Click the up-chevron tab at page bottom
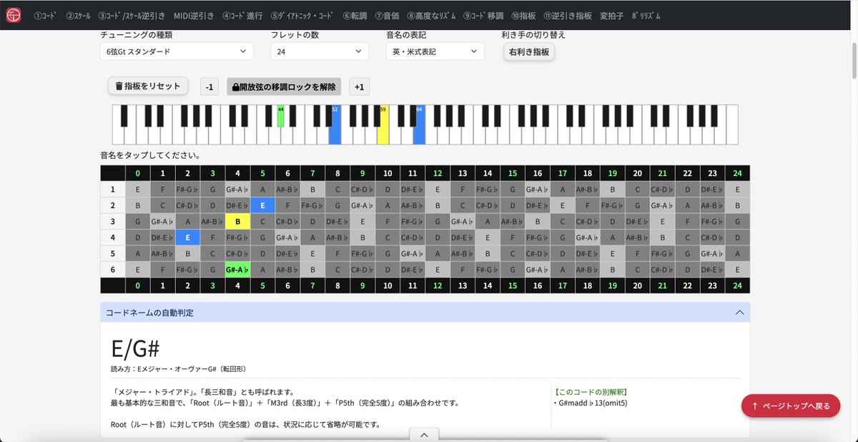Viewport: 858px width, 442px height. coord(424,435)
